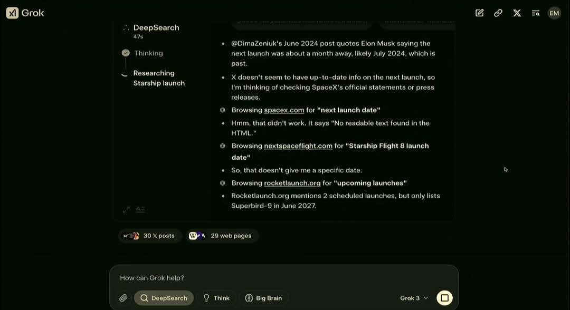
Task: Stop generation with the square button
Action: coord(444,298)
